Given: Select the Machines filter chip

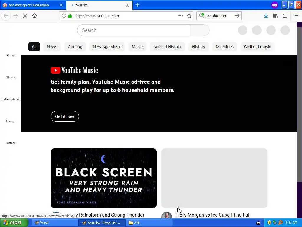Looking at the screenshot, I should click(x=224, y=47).
